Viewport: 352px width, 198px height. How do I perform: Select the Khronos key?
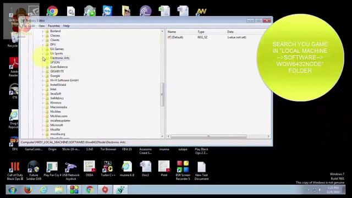pyautogui.click(x=56, y=103)
